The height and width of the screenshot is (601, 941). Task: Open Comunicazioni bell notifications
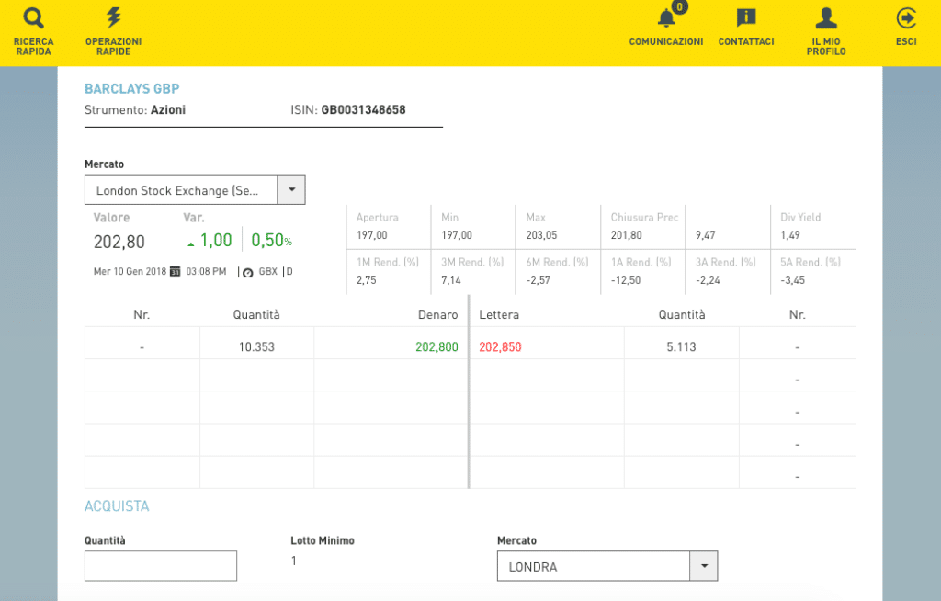pos(666,18)
